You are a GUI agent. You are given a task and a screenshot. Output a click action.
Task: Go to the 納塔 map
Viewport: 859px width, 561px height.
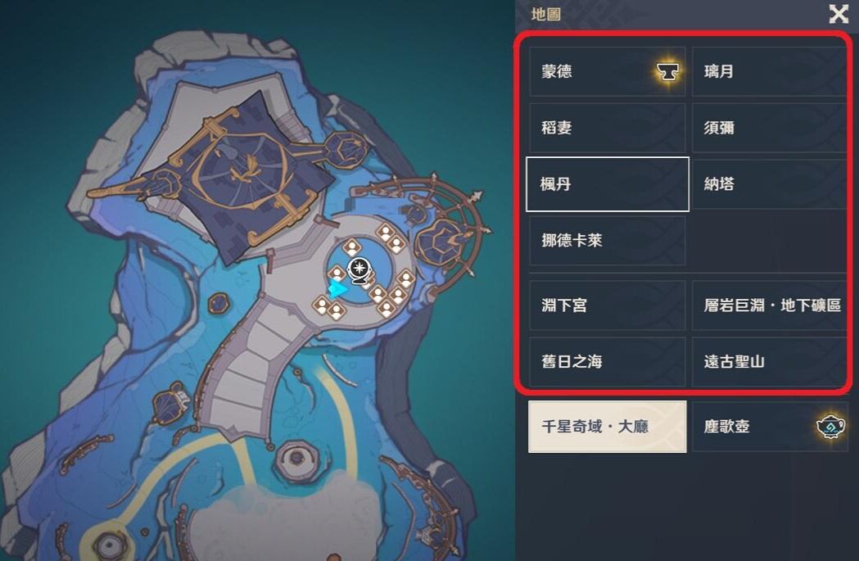[x=770, y=184]
